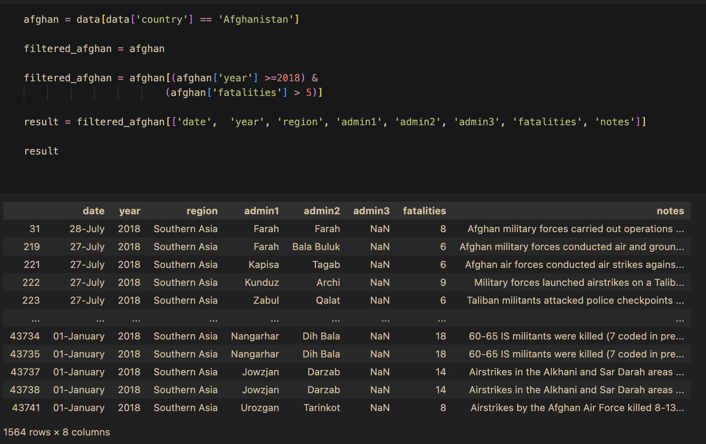Click the result column-selection code line
The image size is (706, 444).
tap(335, 121)
